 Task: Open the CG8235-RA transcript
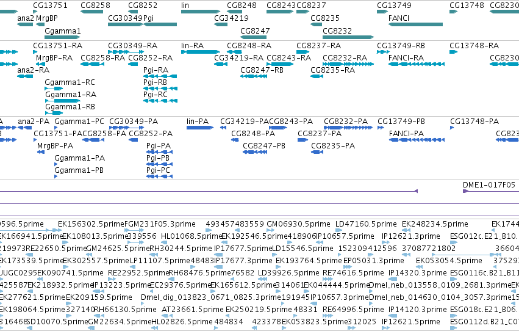click(x=317, y=76)
